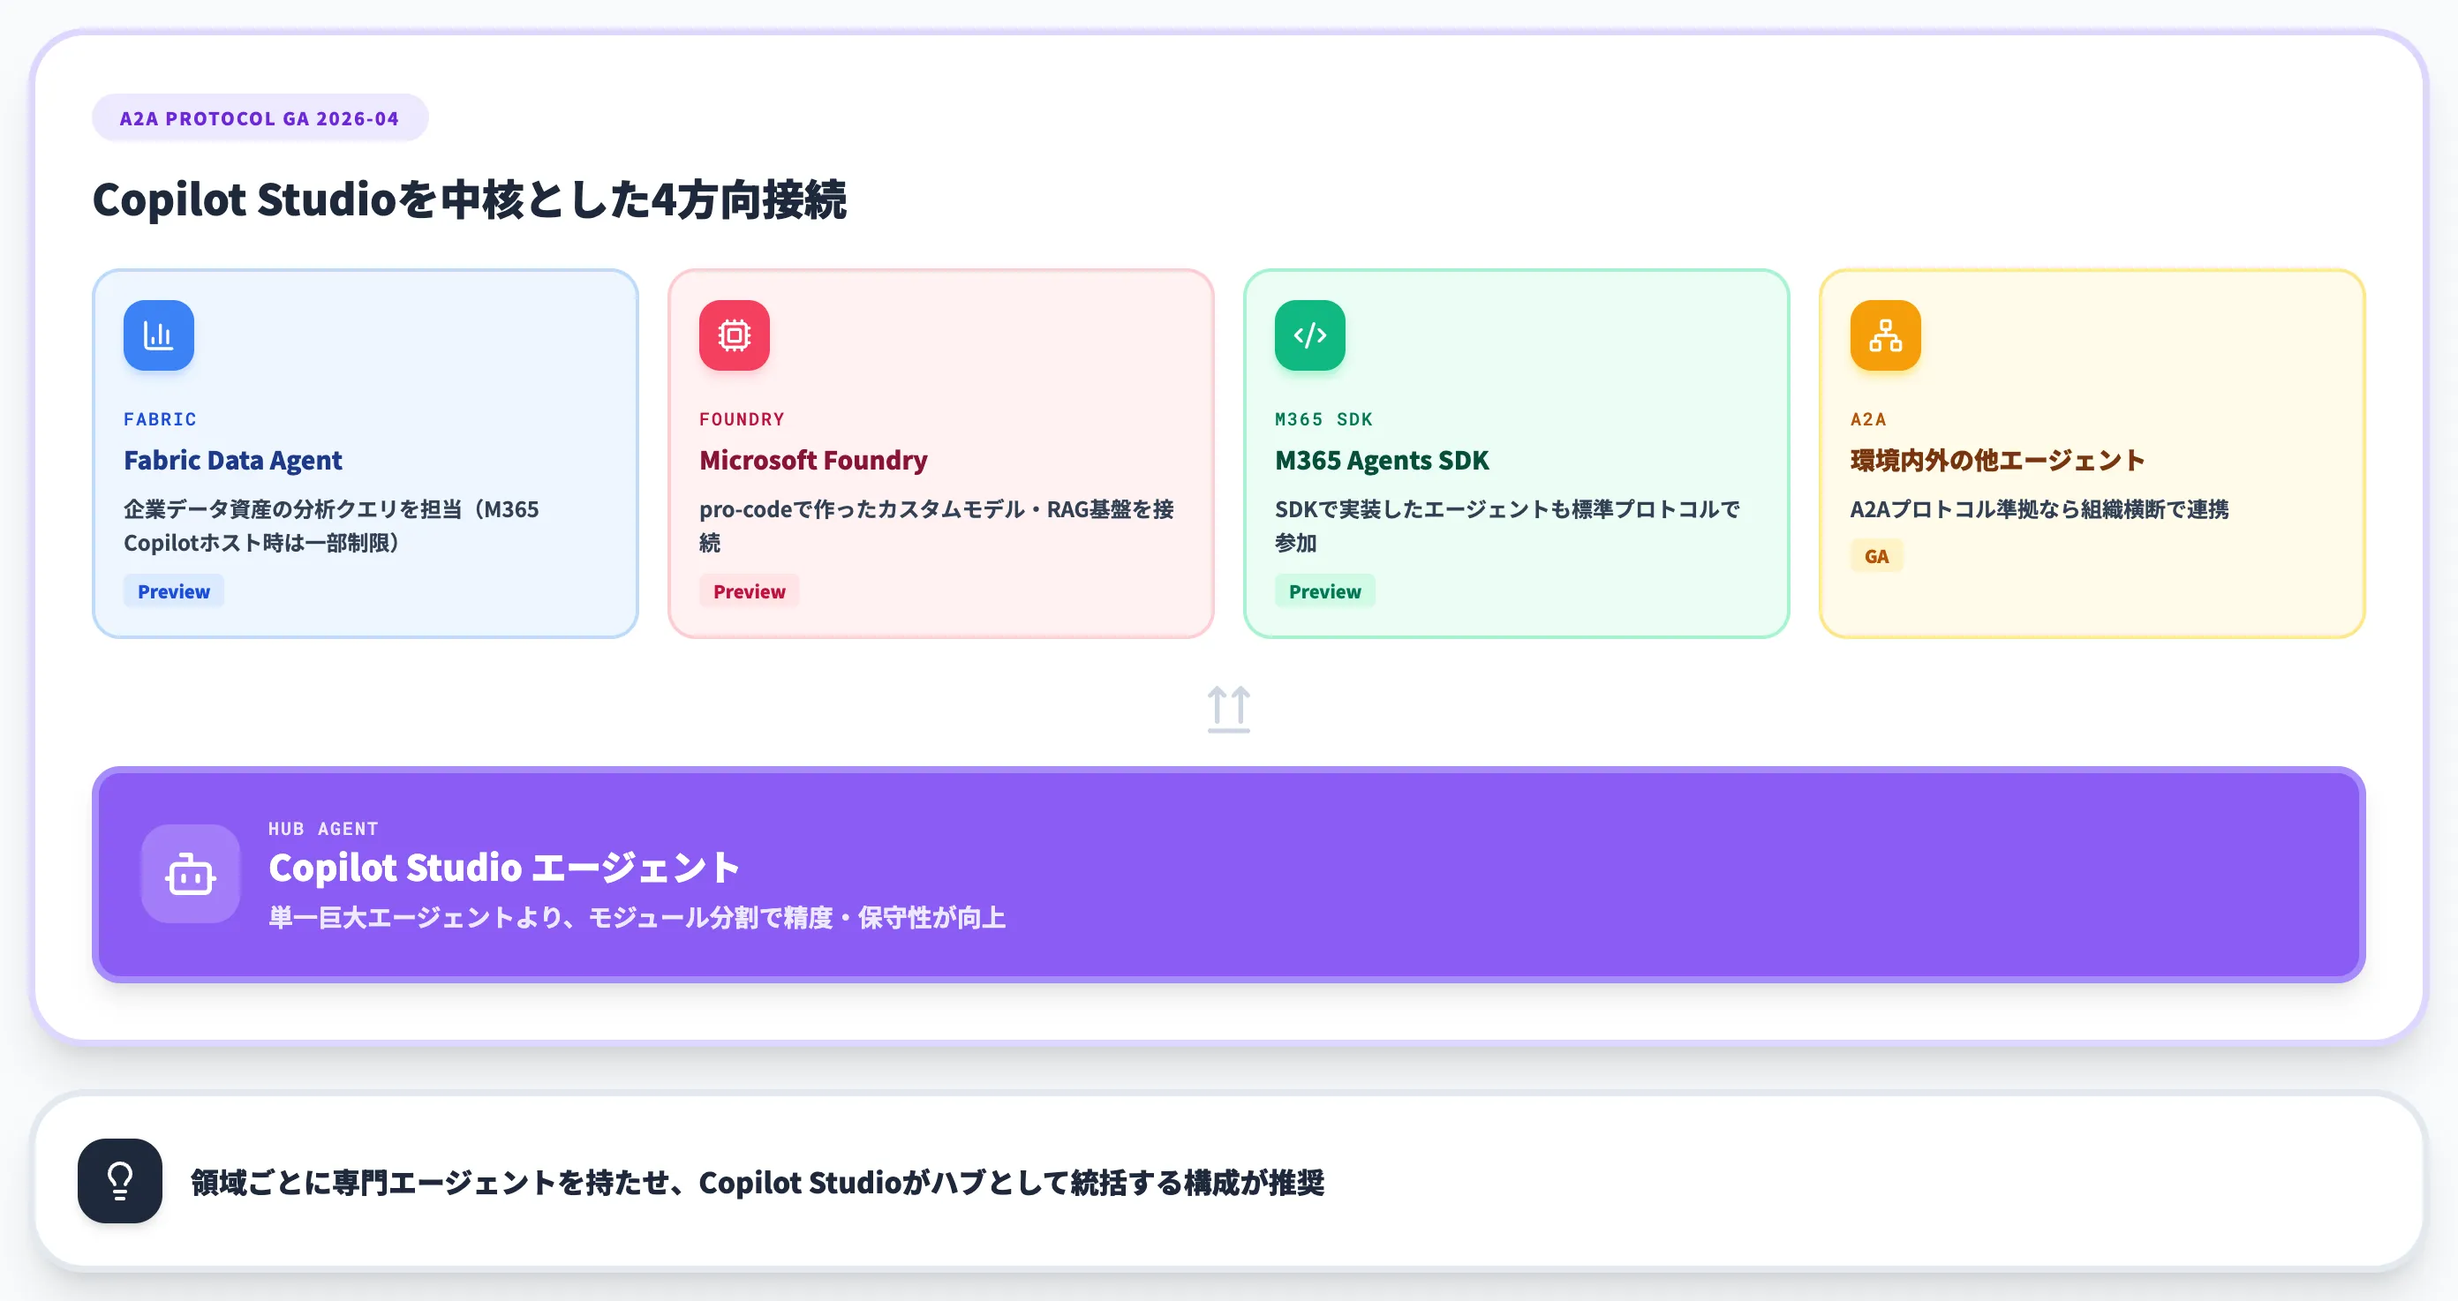Click the 領域ごとに専門エージェント recommendation text
The height and width of the screenshot is (1301, 2458).
[x=757, y=1182]
